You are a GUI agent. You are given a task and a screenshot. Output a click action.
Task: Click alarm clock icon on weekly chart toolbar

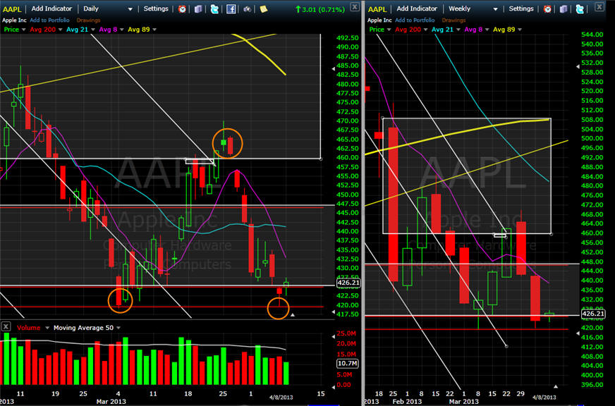click(x=547, y=8)
